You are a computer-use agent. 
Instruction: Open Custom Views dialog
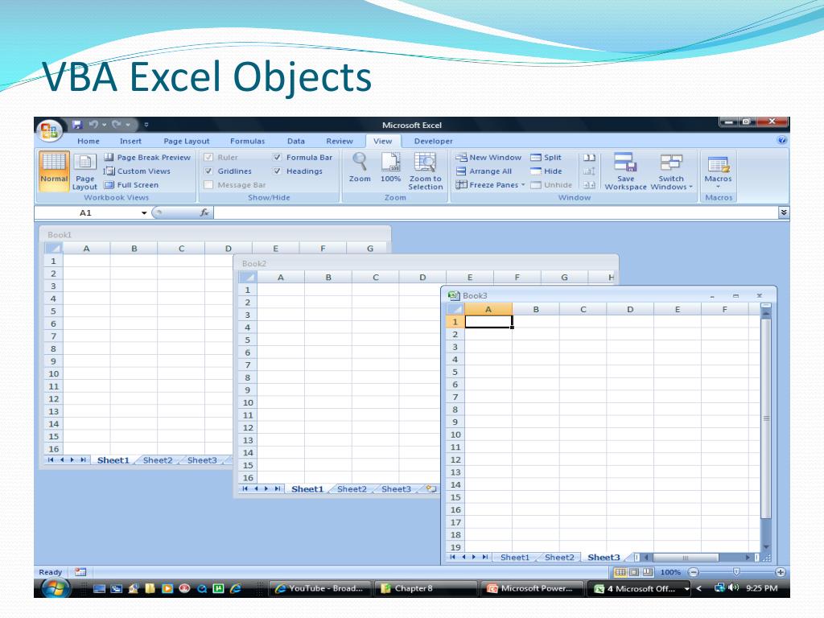(x=137, y=171)
